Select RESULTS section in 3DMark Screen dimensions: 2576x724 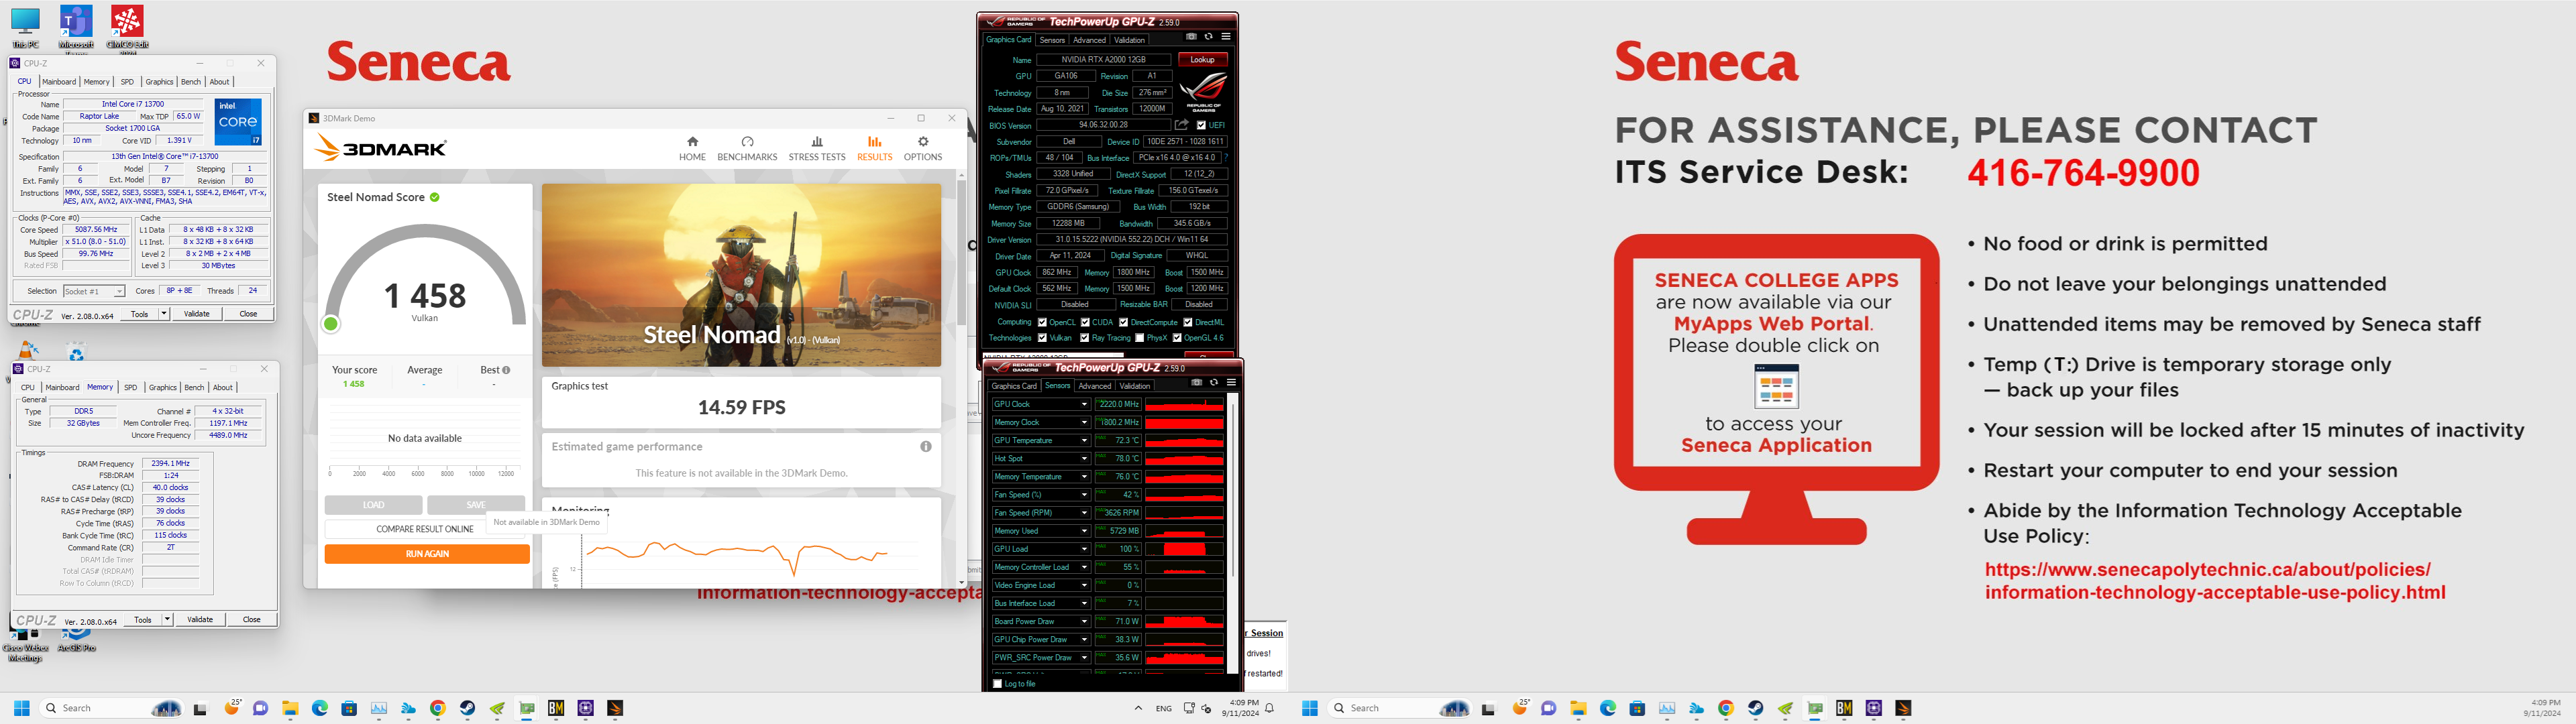tap(874, 148)
